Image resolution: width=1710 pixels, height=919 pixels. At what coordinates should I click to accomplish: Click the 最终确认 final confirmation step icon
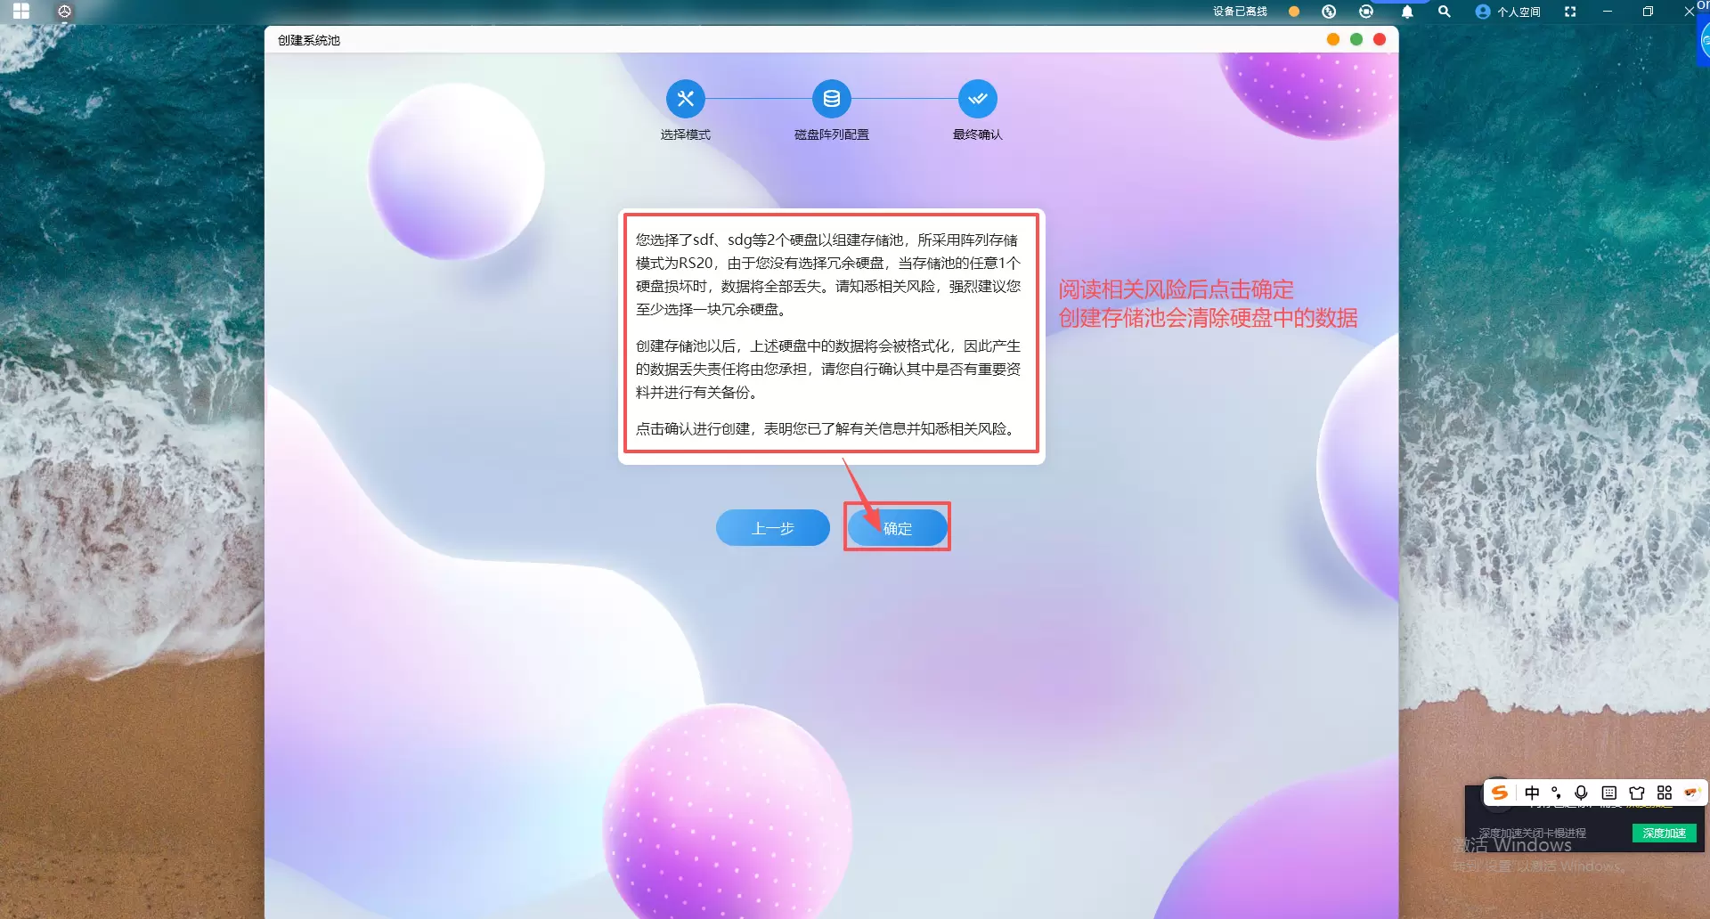[977, 99]
